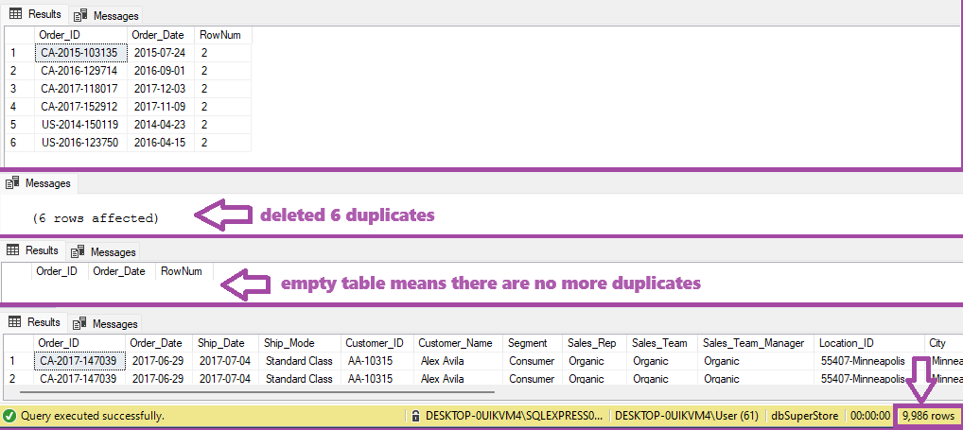Click the green query success checkmark icon
The image size is (963, 430).
[9, 415]
